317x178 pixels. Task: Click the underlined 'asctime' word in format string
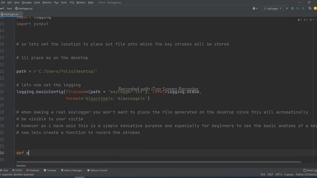99,99
